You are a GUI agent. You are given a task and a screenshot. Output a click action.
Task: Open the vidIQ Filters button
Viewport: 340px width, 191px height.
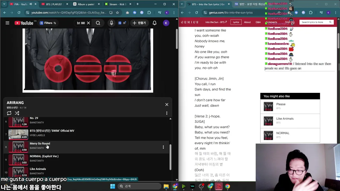point(48,23)
